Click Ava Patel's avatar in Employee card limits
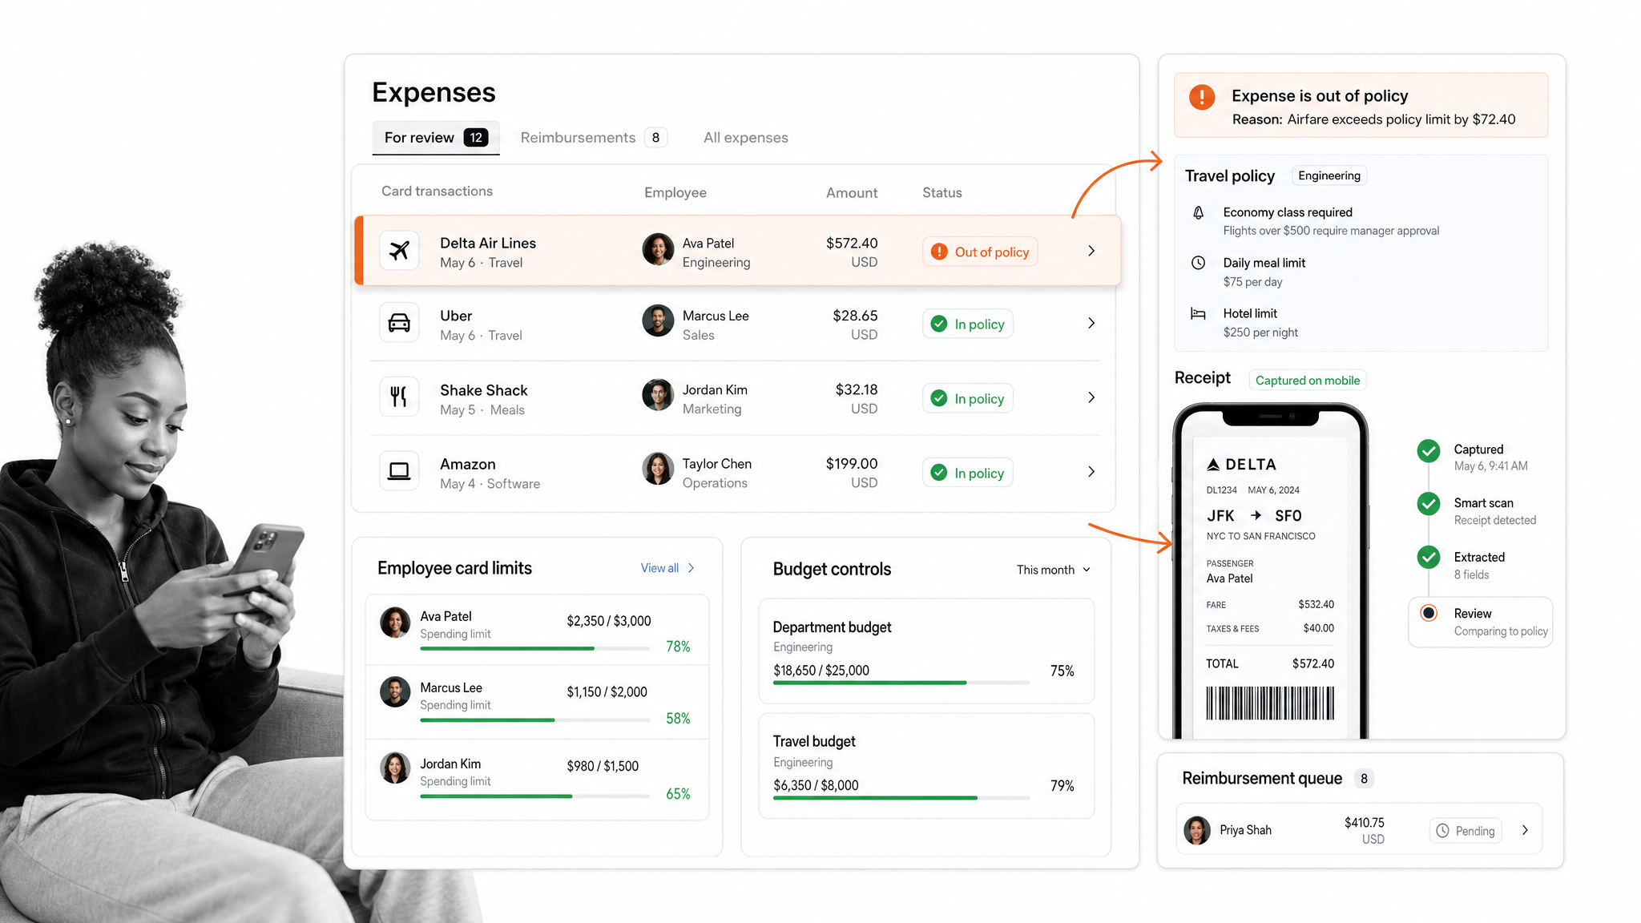 395,623
